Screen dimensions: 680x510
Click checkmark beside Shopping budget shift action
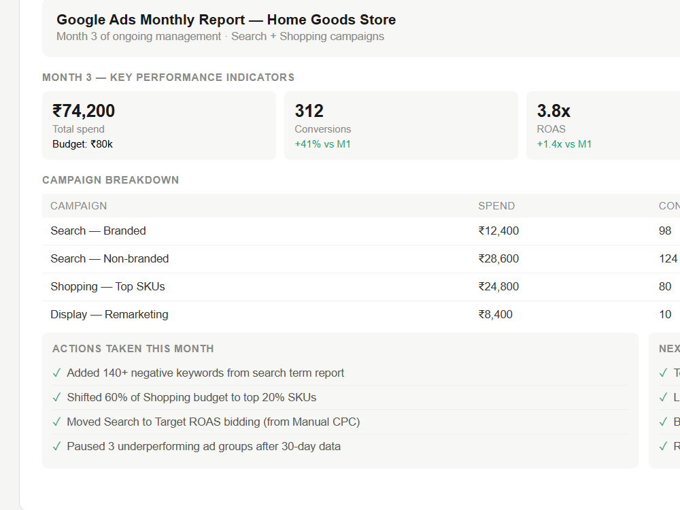[x=56, y=397]
